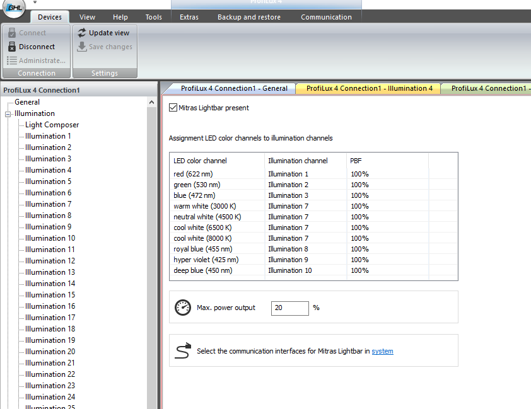Select the blue (472 nm) row

tap(313, 195)
